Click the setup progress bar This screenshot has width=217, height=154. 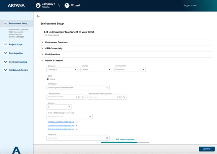point(125,142)
